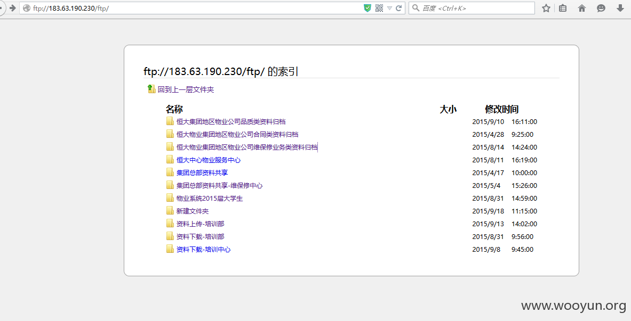This screenshot has width=631, height=321.
Task: Click the time 14:02:00
Action: tap(524, 224)
